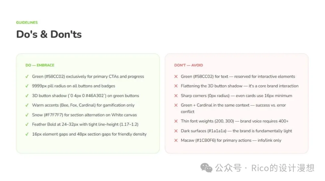Click the WeChat logo in the watermark
Viewport: 325px width, 181px height.
point(206,168)
